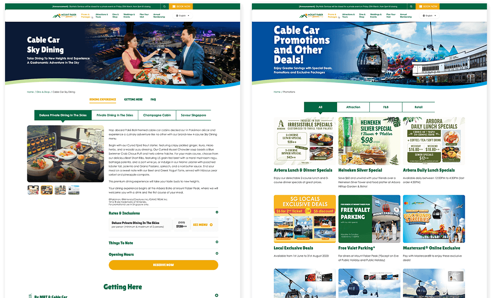This screenshot has width=492, height=298.
Task: Open Weddings & Events menu on Sky Dining page
Action: pos(129,16)
